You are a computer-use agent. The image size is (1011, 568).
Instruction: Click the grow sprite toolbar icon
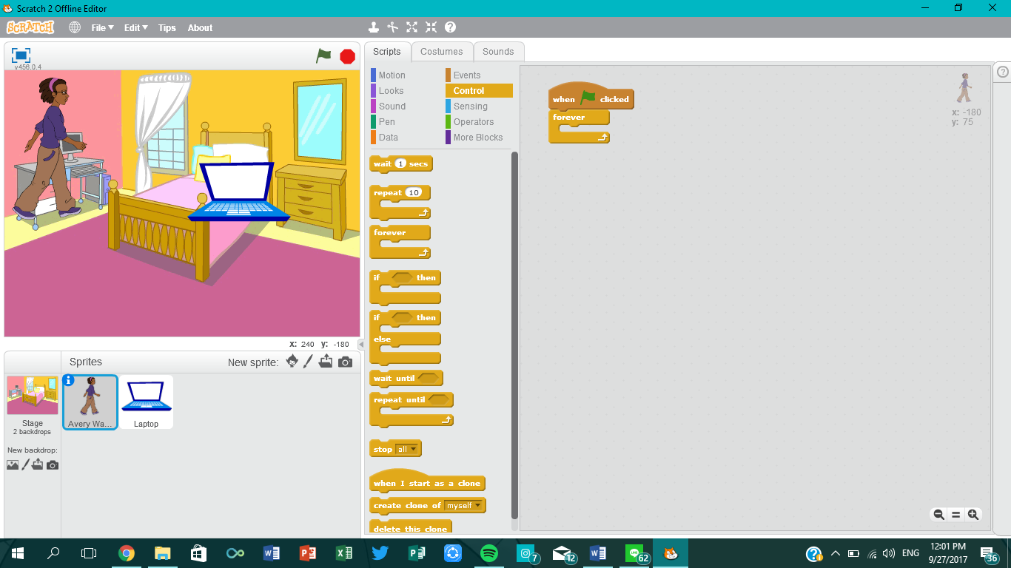tap(412, 27)
